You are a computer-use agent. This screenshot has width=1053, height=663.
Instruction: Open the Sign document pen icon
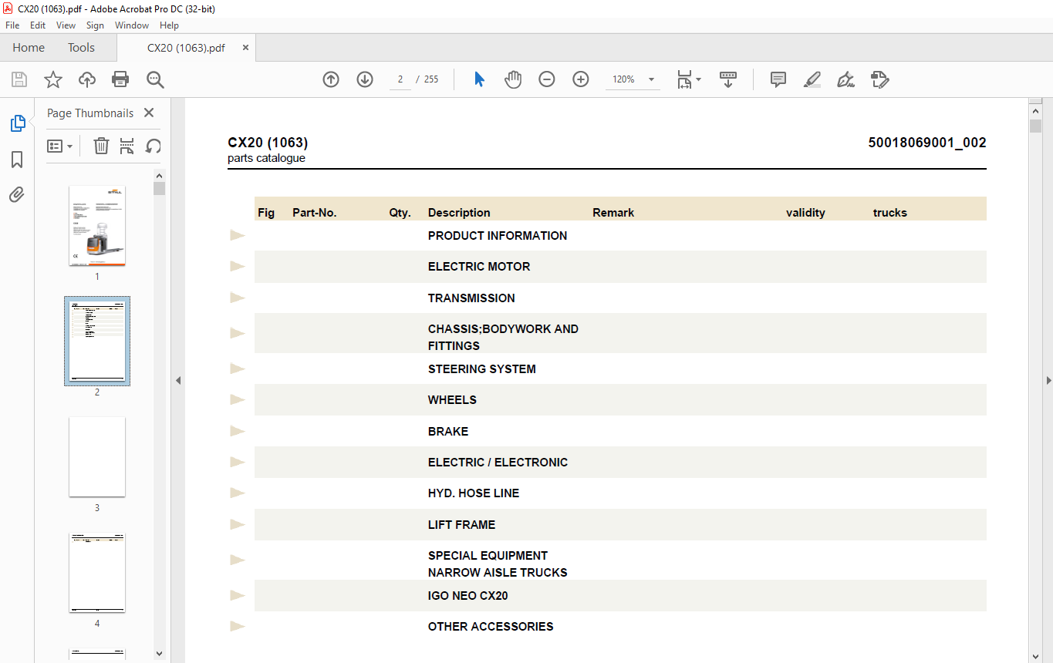click(x=845, y=79)
